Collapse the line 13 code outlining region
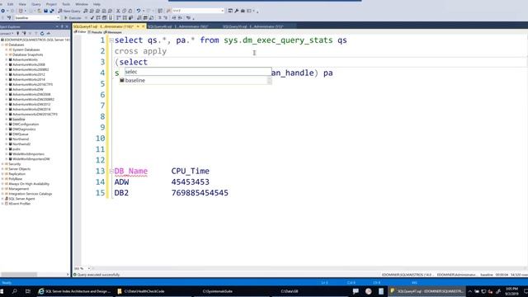The height and width of the screenshot is (297, 528). 111,172
